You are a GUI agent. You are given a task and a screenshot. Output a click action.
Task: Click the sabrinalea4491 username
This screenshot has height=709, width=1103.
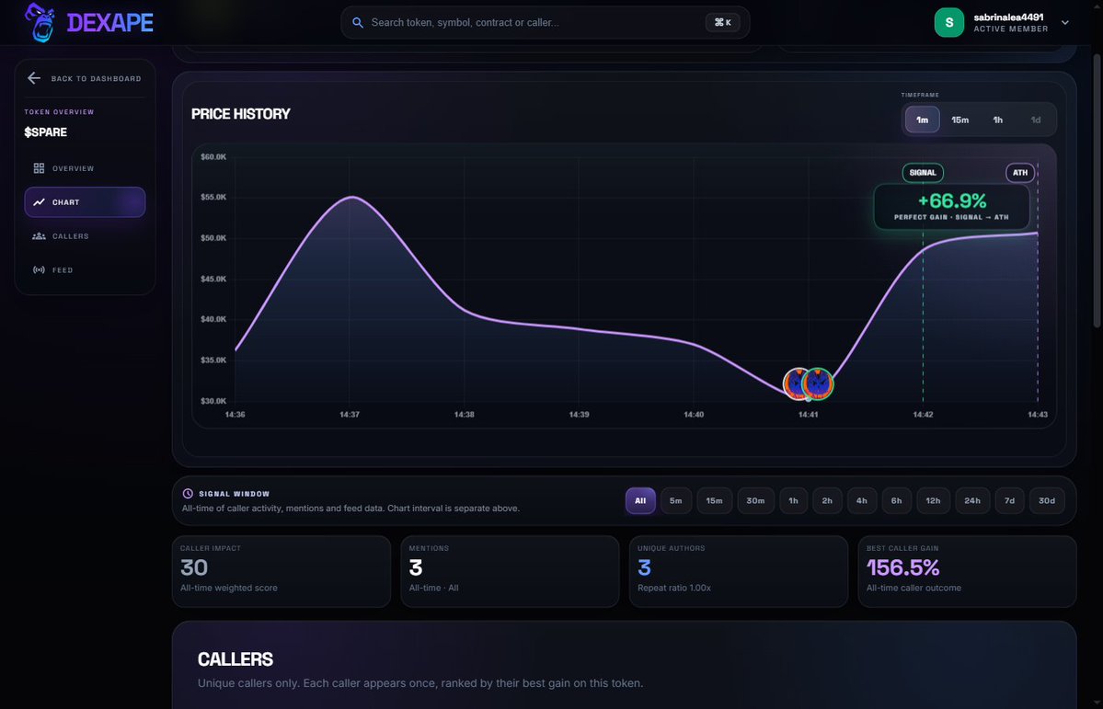click(x=1008, y=17)
